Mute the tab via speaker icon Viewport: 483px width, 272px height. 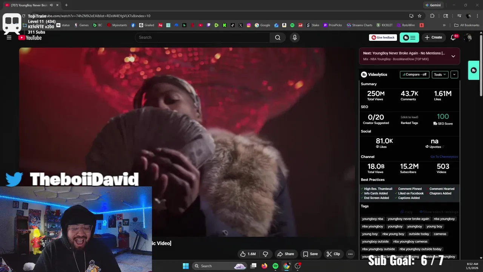pos(51,5)
